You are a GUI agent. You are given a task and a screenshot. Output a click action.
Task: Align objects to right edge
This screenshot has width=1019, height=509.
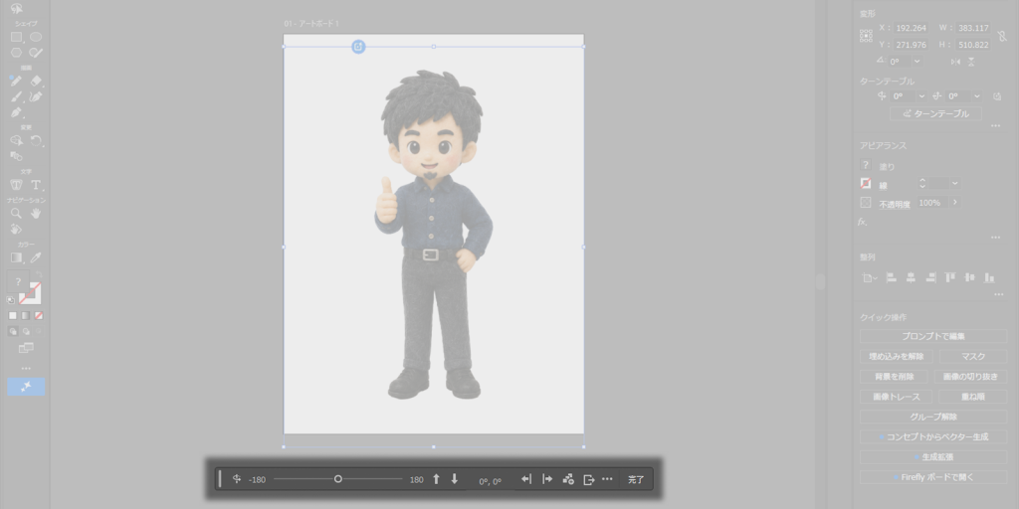point(930,278)
